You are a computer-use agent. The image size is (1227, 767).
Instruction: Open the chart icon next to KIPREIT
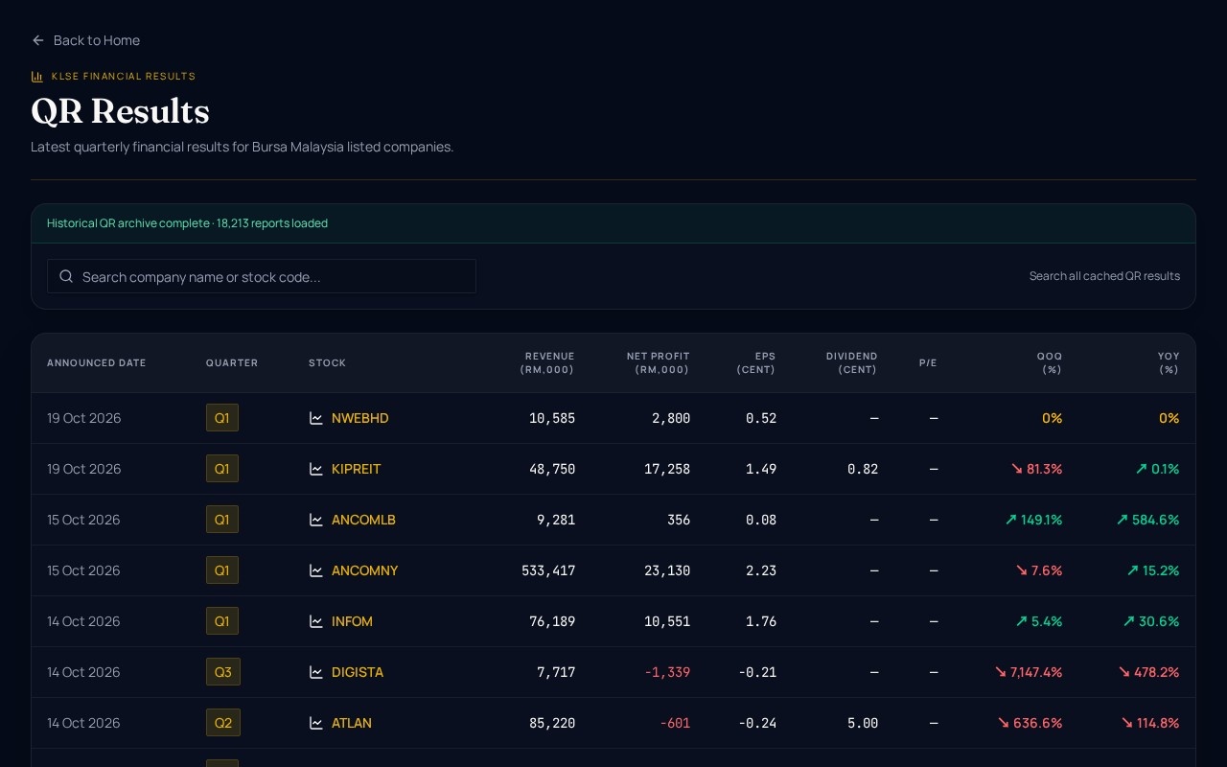point(316,469)
